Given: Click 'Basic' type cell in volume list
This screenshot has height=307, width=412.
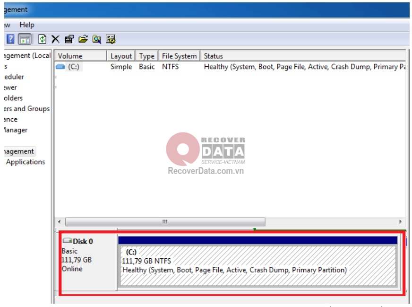Looking at the screenshot, I should click(147, 67).
